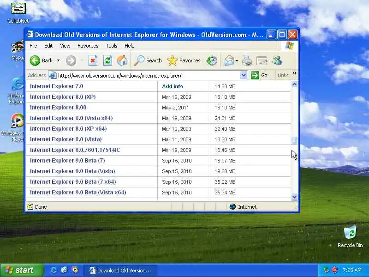Open Internet Explorer 9.0 Beta (7) link
Viewport: 369px width, 277px height.
point(67,160)
